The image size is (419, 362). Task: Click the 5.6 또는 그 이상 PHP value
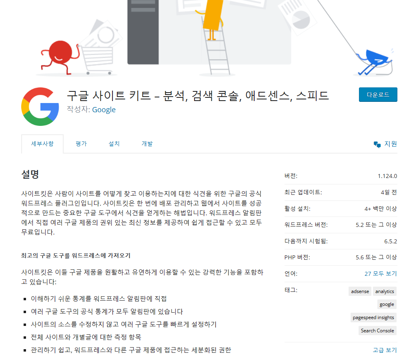(376, 257)
